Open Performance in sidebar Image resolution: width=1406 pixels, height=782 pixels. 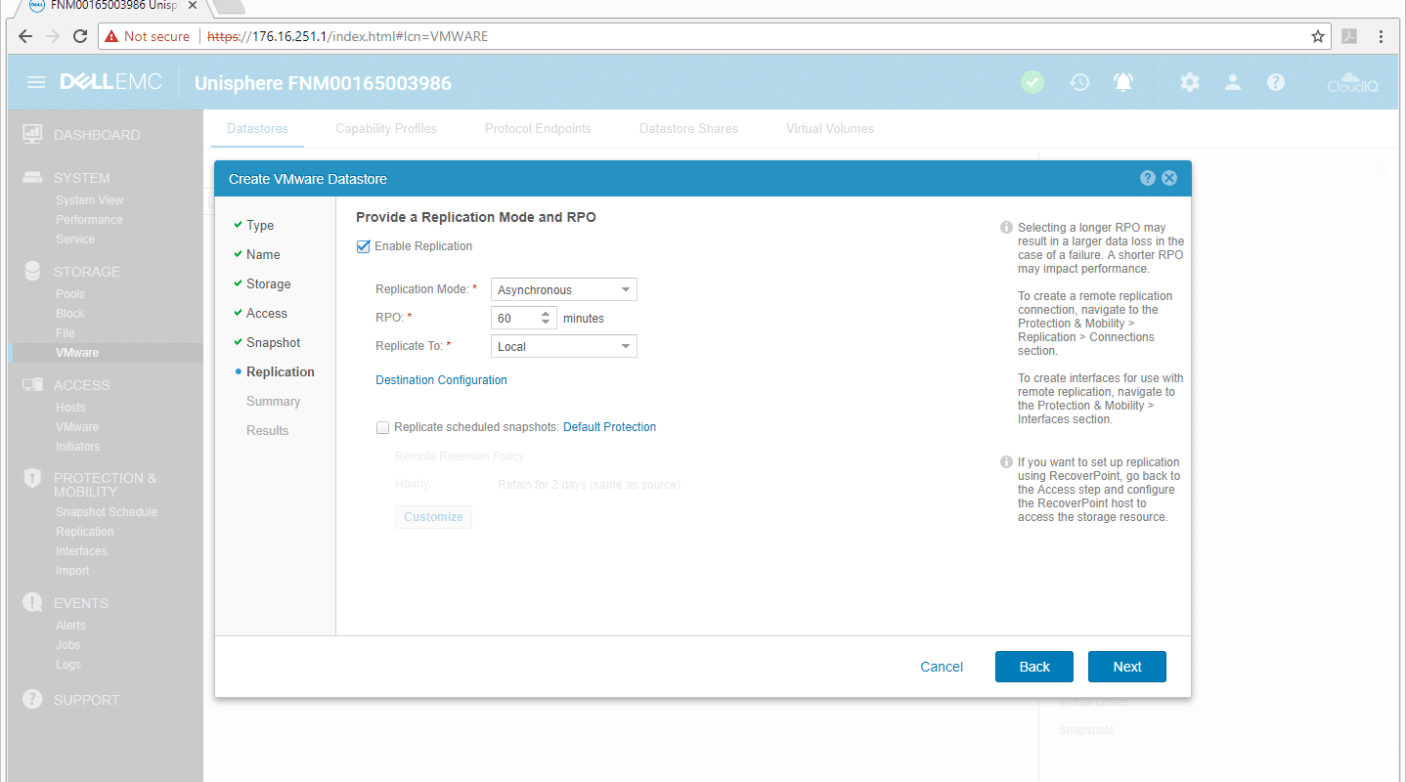coord(89,220)
